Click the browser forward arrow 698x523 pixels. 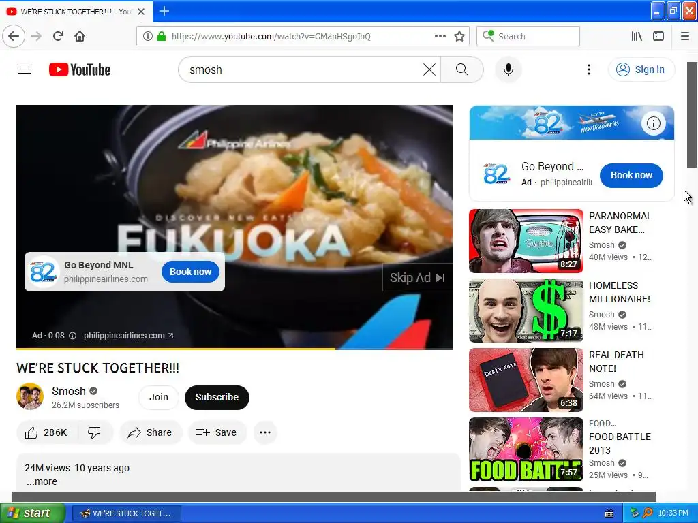coord(36,36)
